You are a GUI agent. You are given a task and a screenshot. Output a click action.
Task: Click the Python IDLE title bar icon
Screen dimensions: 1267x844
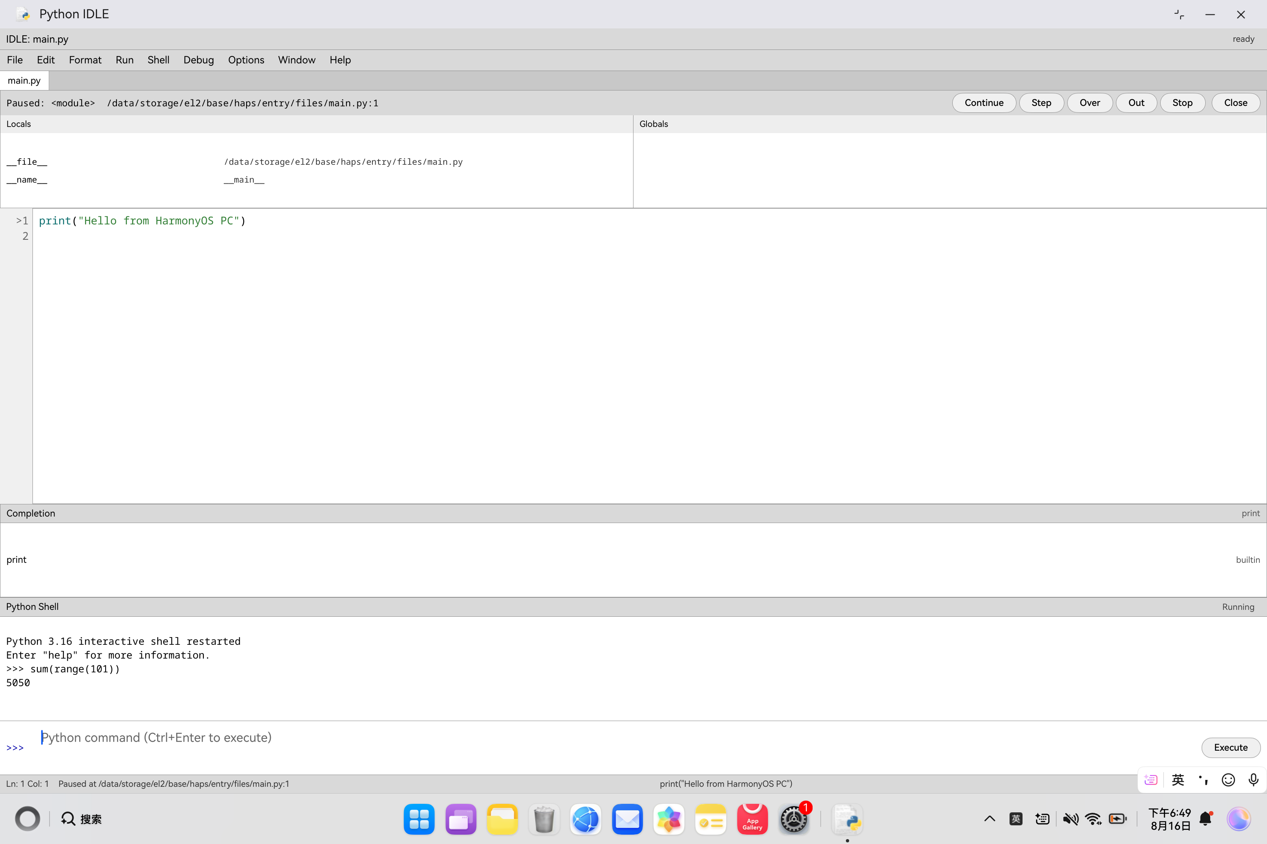(x=23, y=14)
